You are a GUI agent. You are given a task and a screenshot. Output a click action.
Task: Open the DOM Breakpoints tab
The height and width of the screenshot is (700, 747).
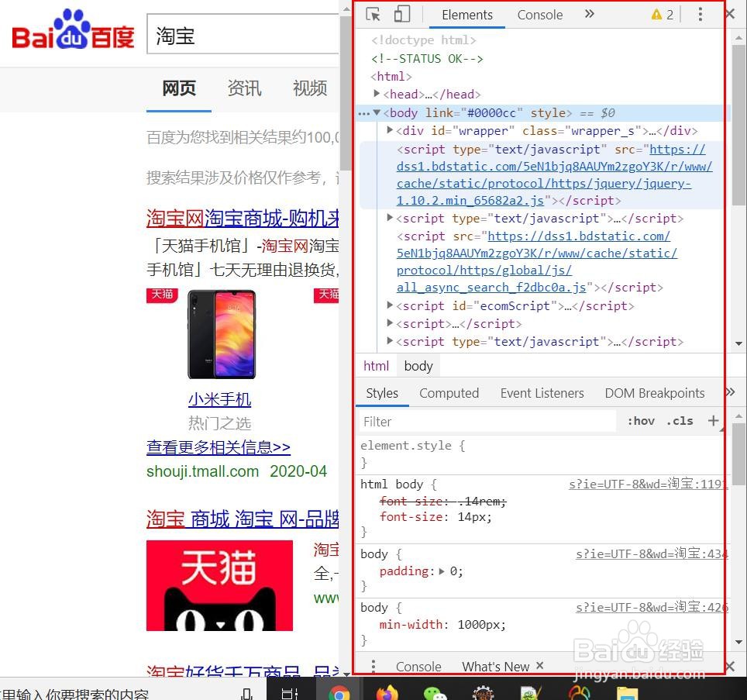pyautogui.click(x=654, y=393)
